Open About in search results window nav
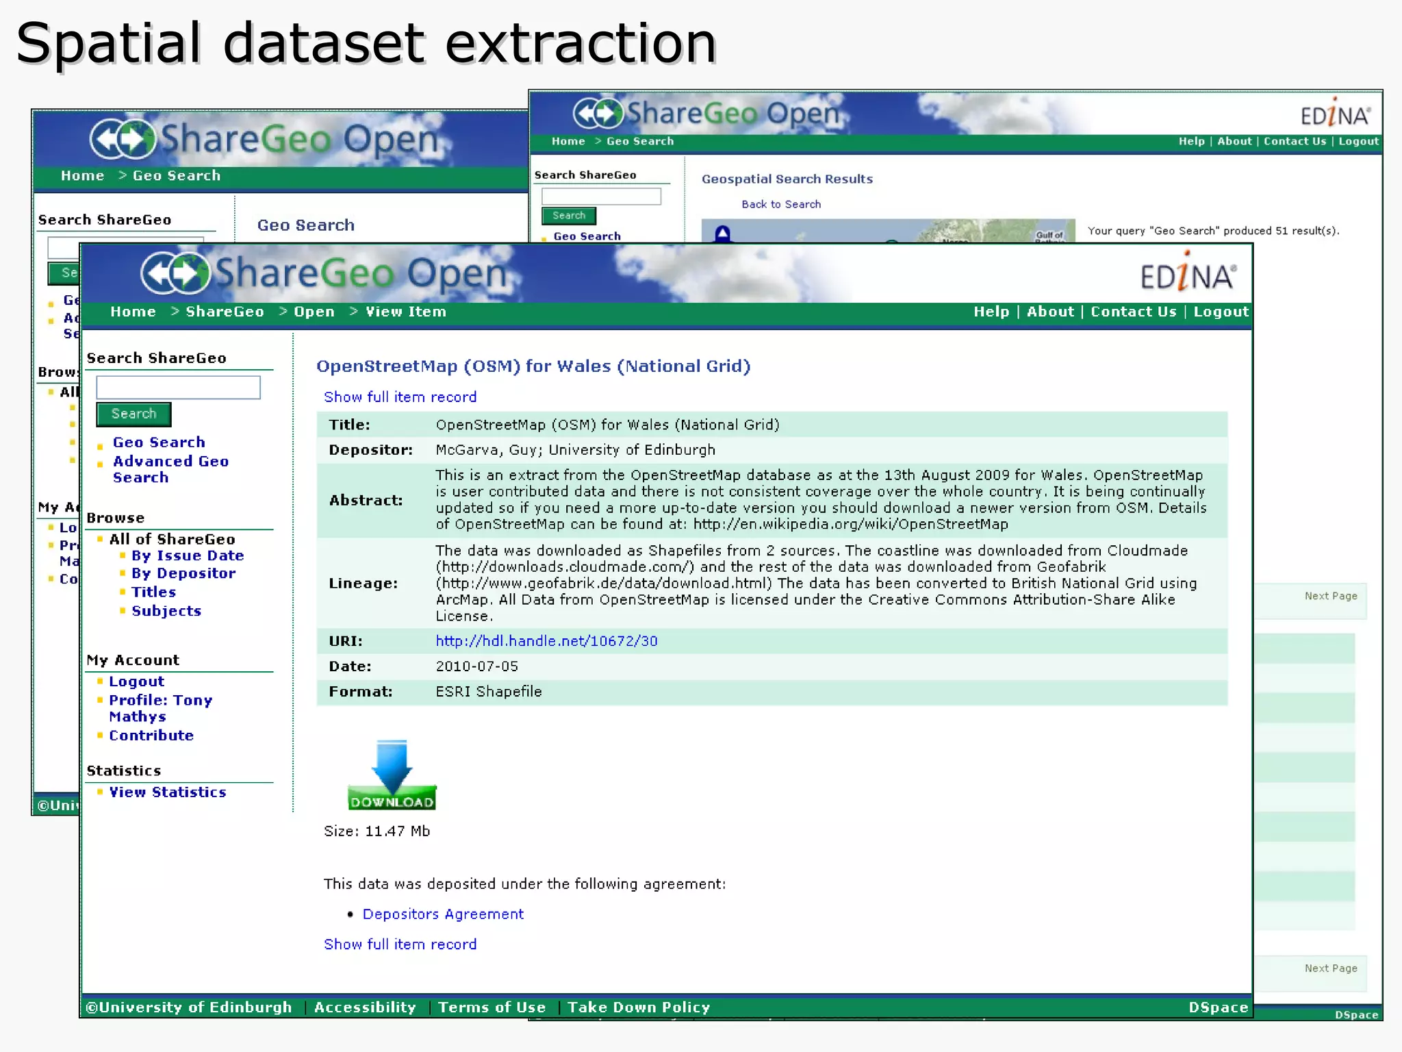 point(1234,141)
